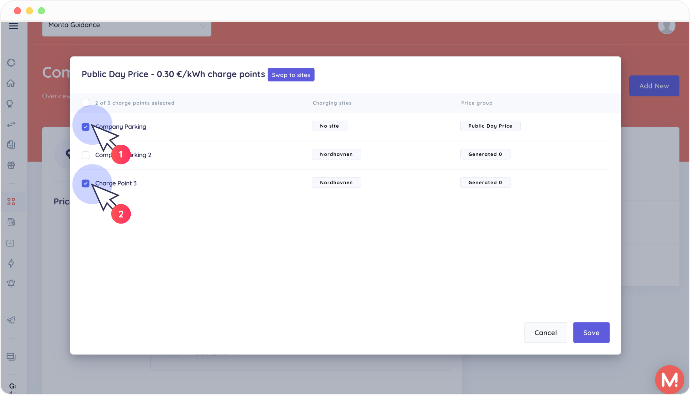Click the dialog title Public Day Price
This screenshot has height=395, width=690.
click(x=173, y=74)
